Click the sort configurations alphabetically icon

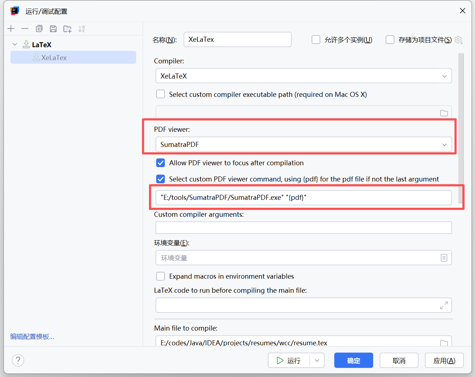pyautogui.click(x=82, y=29)
